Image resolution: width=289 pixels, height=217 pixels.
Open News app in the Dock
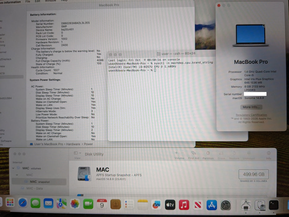pos(198,205)
